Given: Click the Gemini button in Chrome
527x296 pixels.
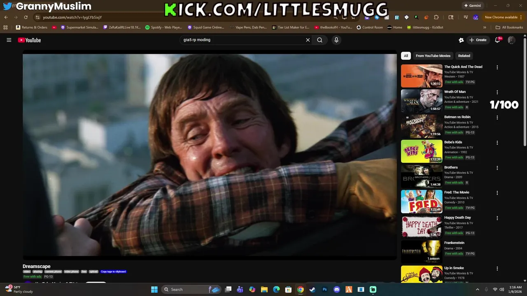Looking at the screenshot, I should tap(472, 6).
